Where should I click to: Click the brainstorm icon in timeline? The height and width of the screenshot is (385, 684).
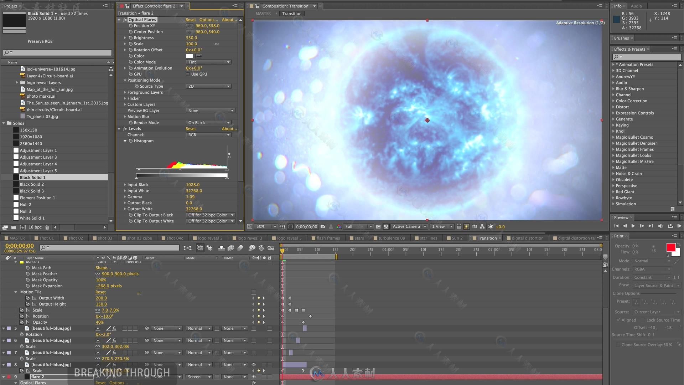(x=252, y=248)
